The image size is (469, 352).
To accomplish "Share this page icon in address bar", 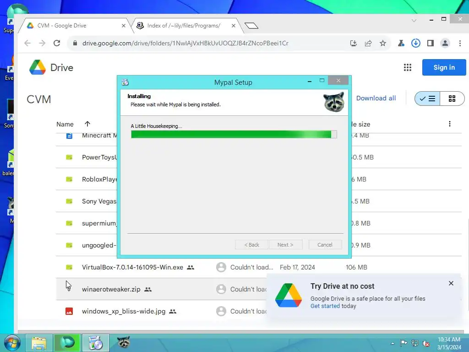I will point(368,43).
